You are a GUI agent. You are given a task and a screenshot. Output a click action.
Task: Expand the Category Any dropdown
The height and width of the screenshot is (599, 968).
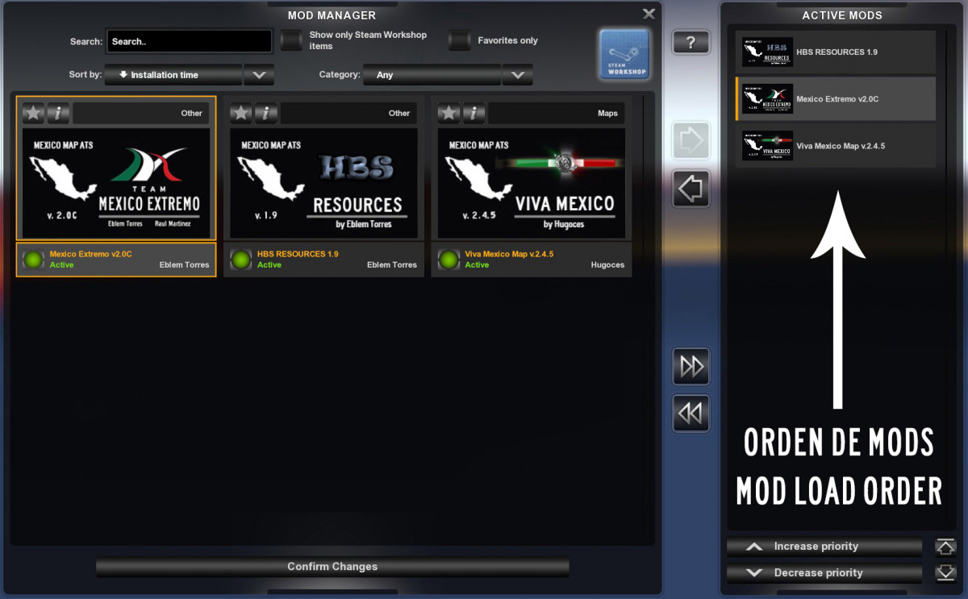(x=517, y=75)
